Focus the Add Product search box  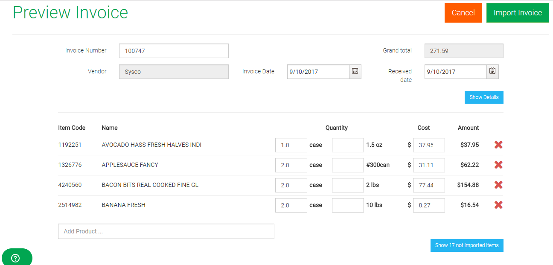click(x=166, y=231)
